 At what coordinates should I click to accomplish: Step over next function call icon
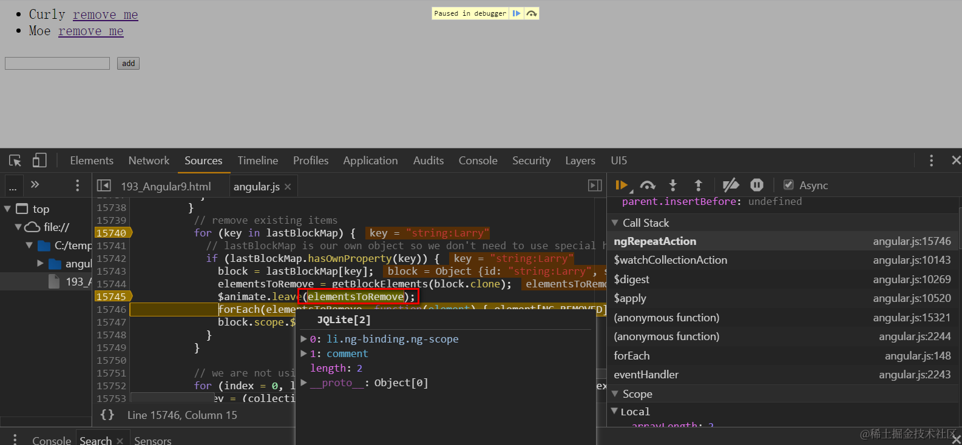[648, 186]
